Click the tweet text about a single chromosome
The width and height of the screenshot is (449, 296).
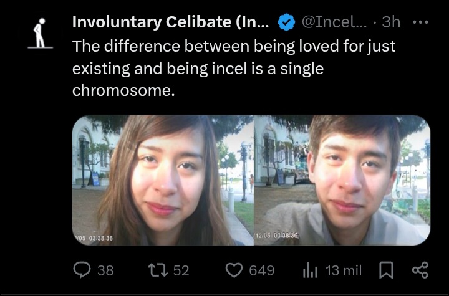point(234,68)
